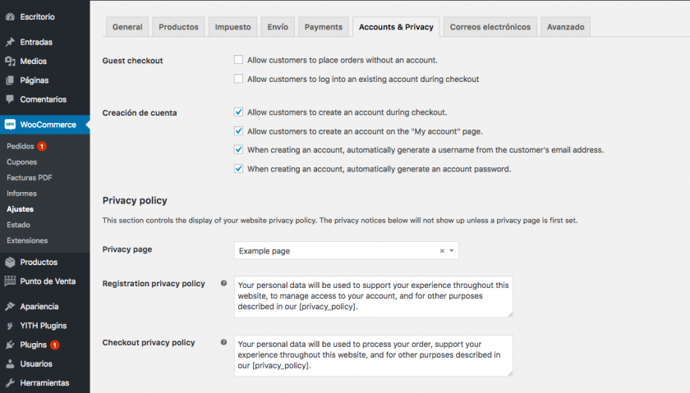Go to Facturas PDF in sidebar

click(x=29, y=177)
